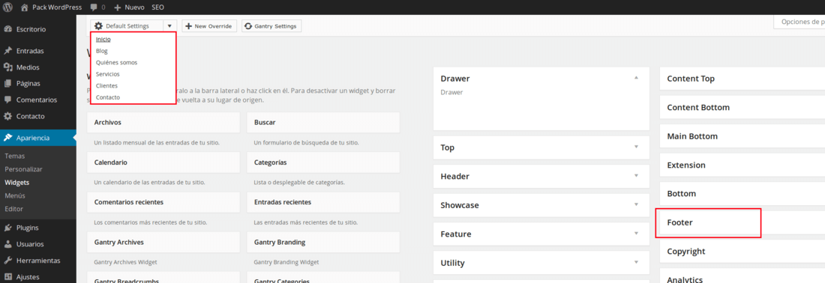Image resolution: width=825 pixels, height=283 pixels.
Task: Expand the Feature widget area
Action: coord(636,234)
